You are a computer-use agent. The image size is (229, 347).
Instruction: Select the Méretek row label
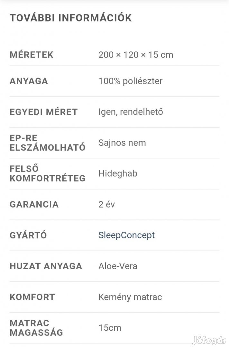[32, 55]
